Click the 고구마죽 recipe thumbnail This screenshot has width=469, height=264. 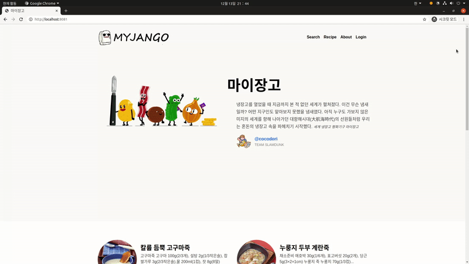[117, 252]
